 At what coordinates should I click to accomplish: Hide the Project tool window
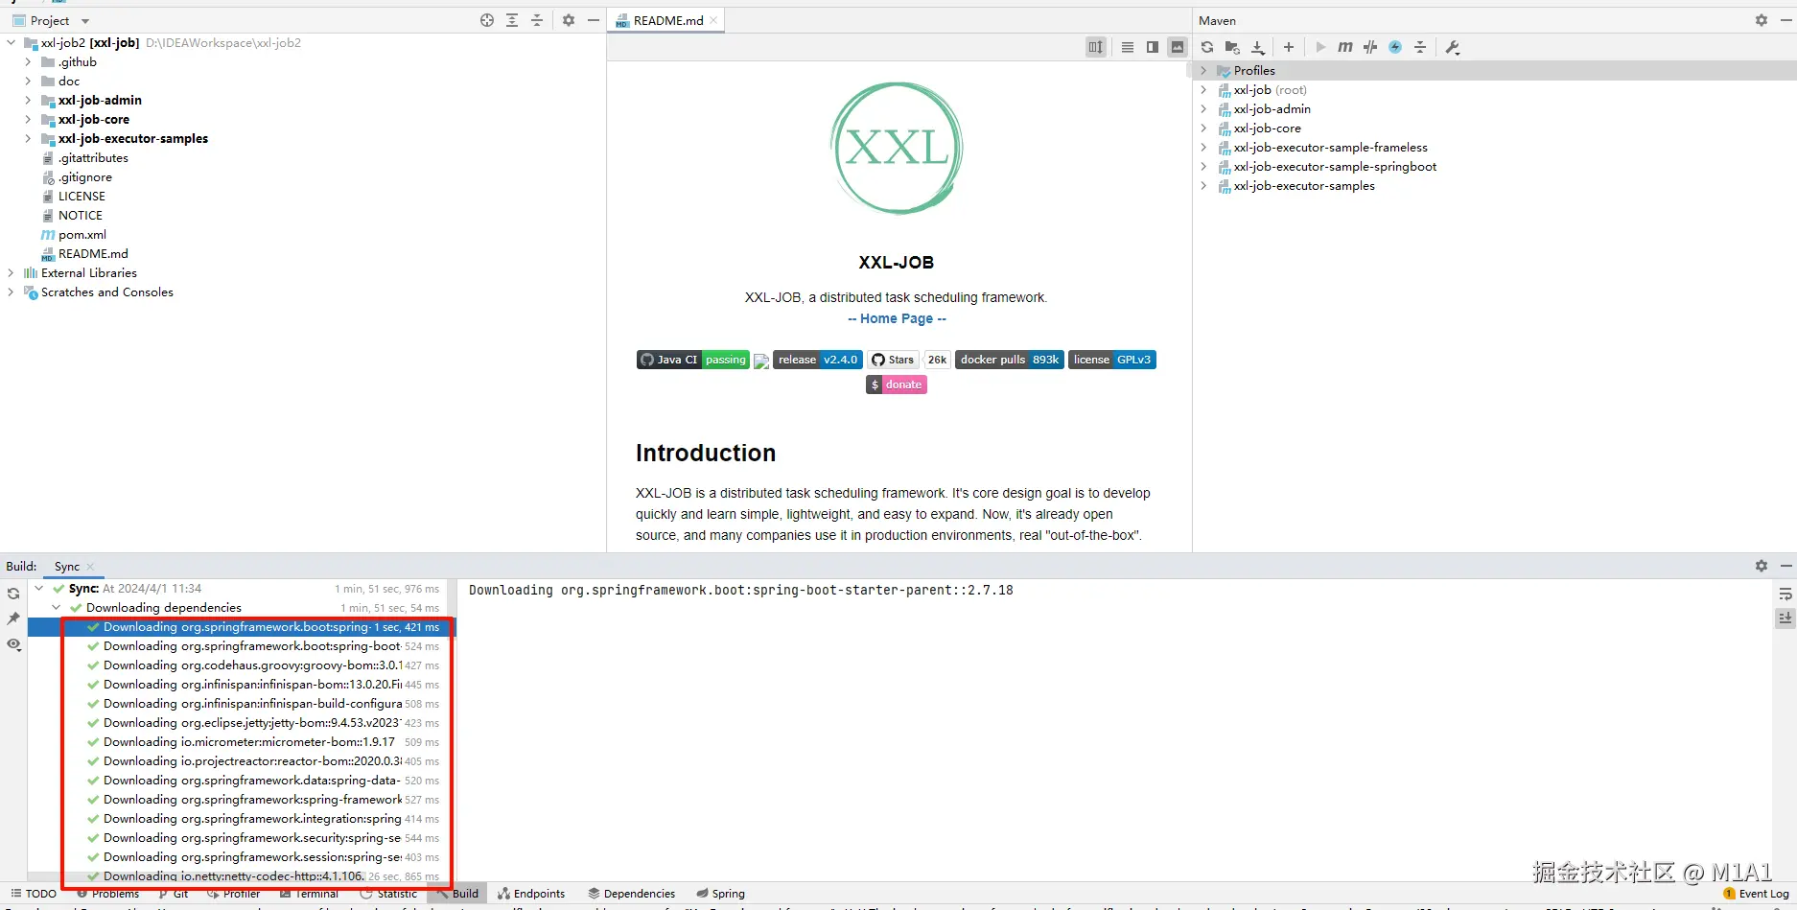(x=594, y=20)
